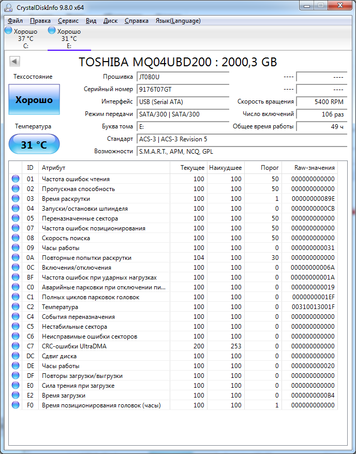Click the ID column header
This screenshot has height=454, width=356.
30,168
